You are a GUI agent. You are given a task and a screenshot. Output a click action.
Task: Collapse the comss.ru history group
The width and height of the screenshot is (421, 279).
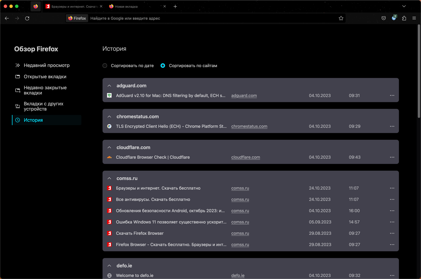(x=109, y=178)
